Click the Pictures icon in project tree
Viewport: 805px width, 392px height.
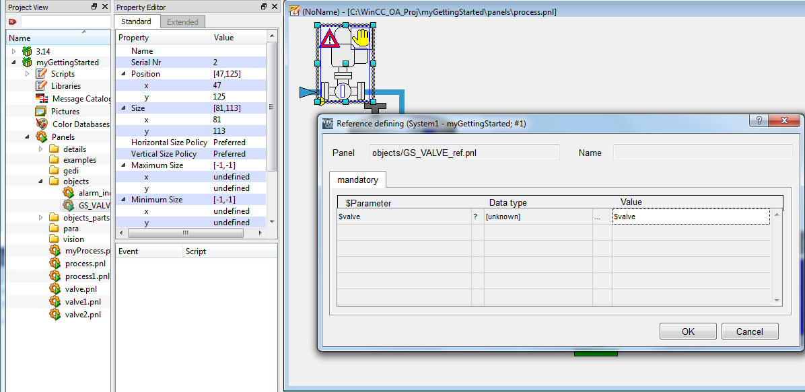pos(41,112)
